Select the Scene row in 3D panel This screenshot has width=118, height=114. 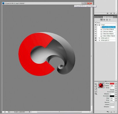click(106, 23)
